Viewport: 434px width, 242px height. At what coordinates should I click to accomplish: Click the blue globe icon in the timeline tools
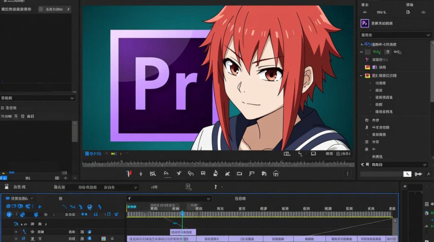pyautogui.click(x=9, y=214)
